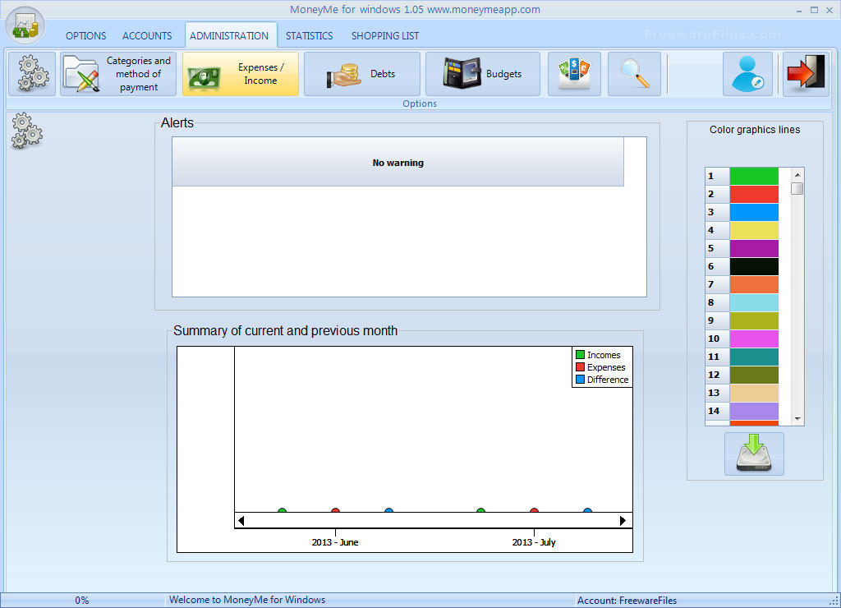
Task: Switch to the STATISTICS tab
Action: 309,36
